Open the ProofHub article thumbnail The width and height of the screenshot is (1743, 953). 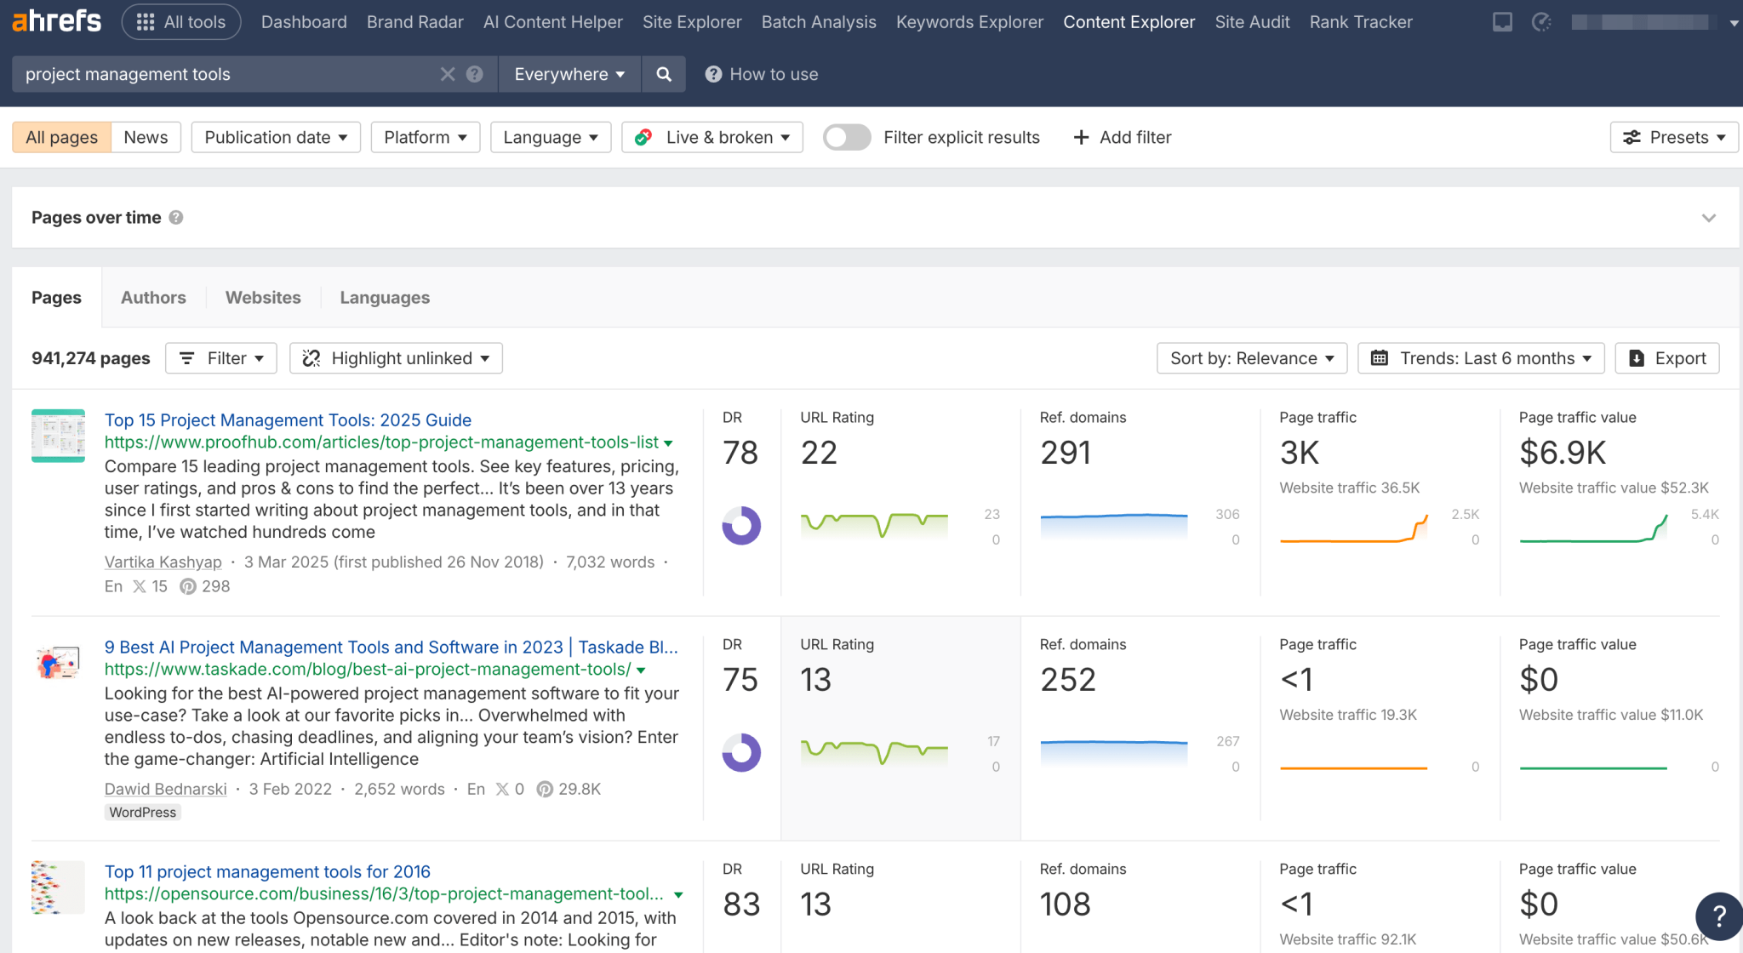tap(58, 436)
